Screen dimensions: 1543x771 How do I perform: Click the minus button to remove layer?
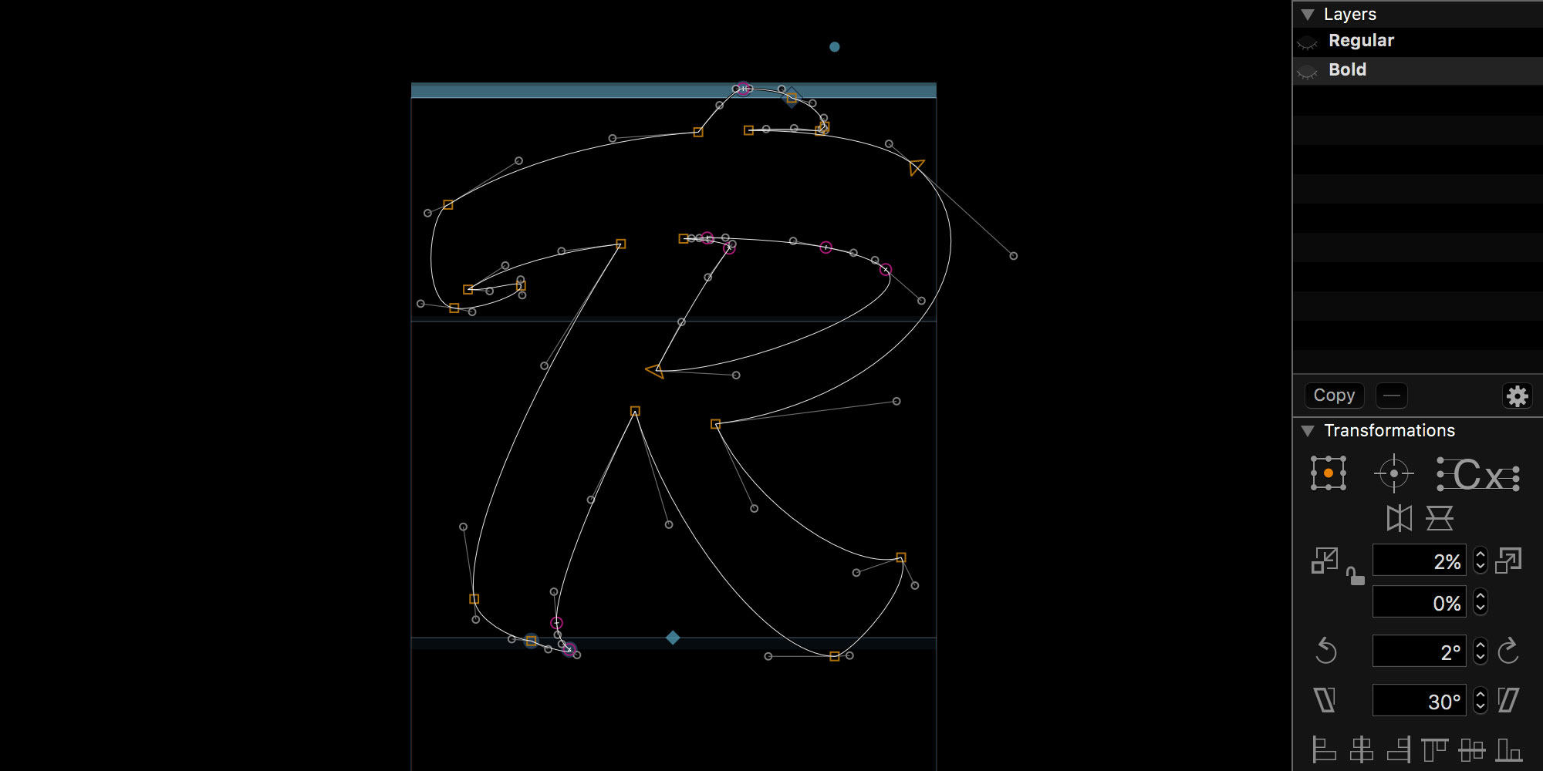[1391, 396]
